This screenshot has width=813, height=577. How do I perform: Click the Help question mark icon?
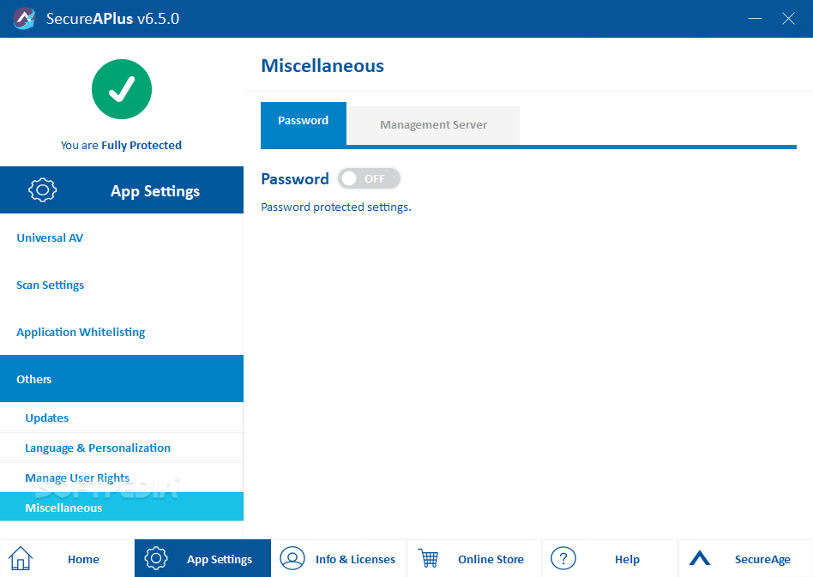(x=563, y=558)
